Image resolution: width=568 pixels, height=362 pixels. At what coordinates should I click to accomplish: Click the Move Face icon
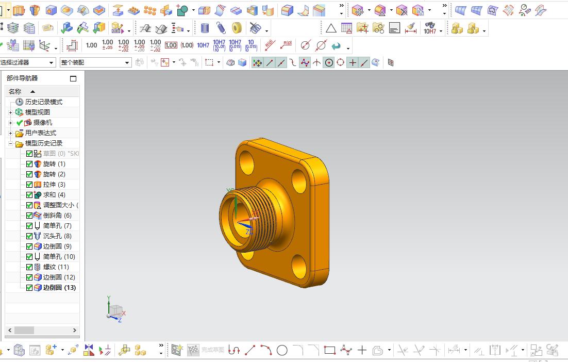(x=358, y=10)
